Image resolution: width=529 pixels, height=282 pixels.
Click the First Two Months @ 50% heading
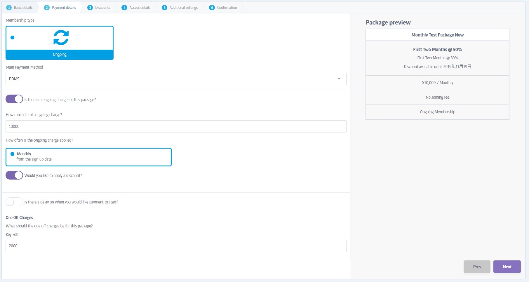click(437, 50)
